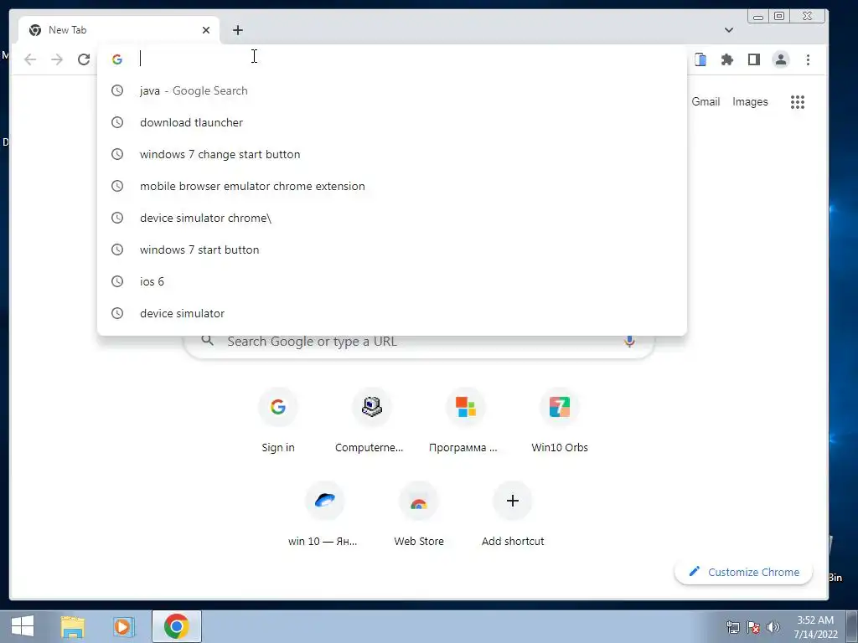Click the Show Desktop strip
This screenshot has height=643, width=858.
click(851, 626)
